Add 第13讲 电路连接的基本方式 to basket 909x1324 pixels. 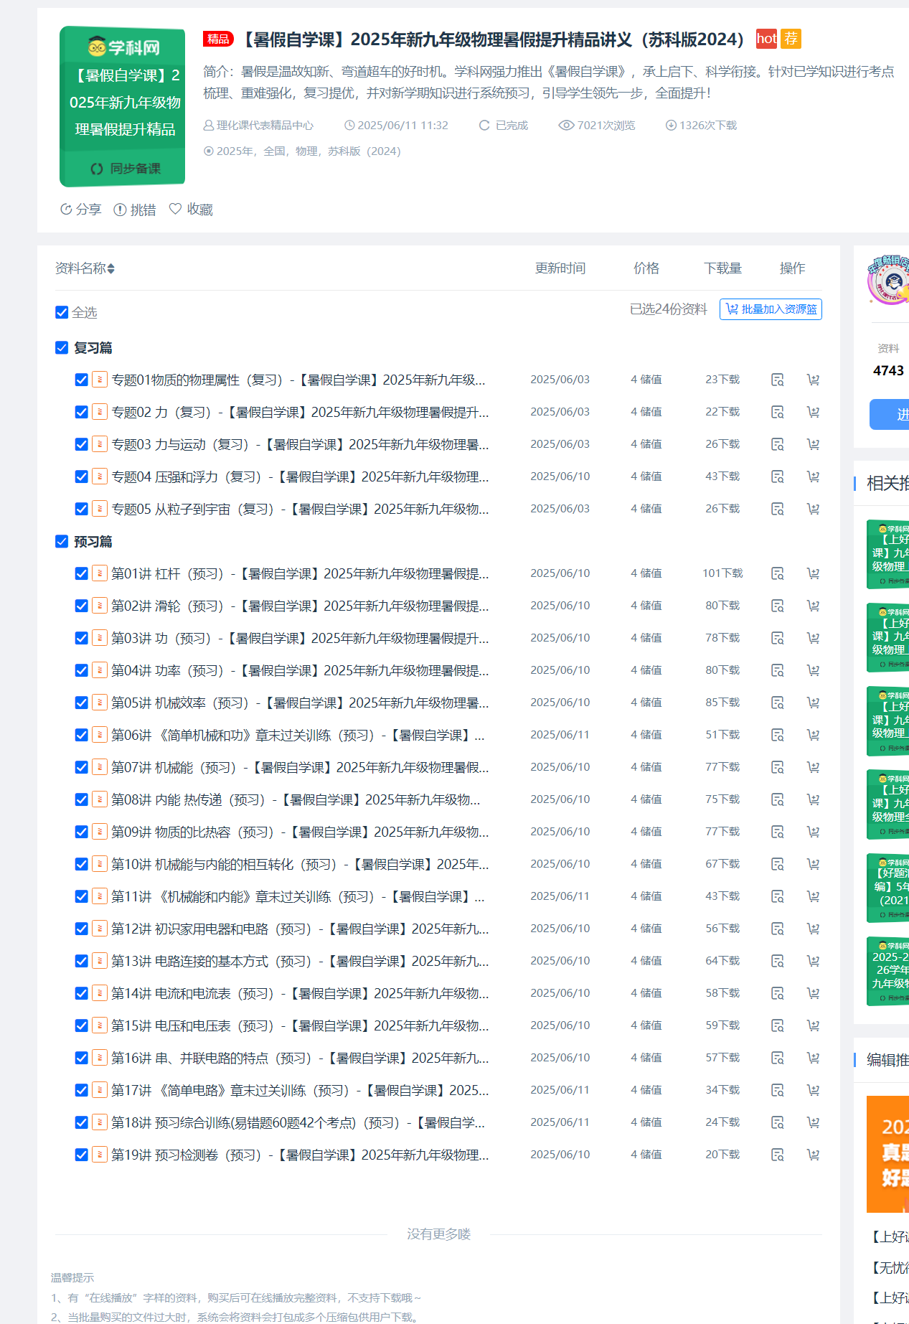click(x=813, y=961)
